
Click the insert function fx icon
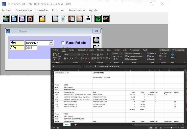pyautogui.click(x=95, y=66)
